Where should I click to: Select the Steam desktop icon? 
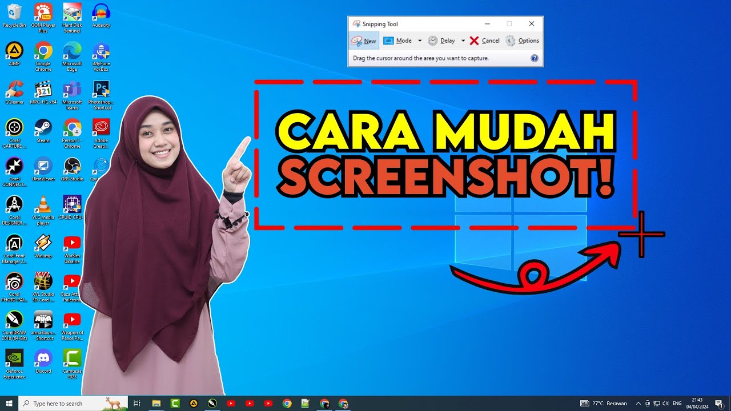(43, 128)
